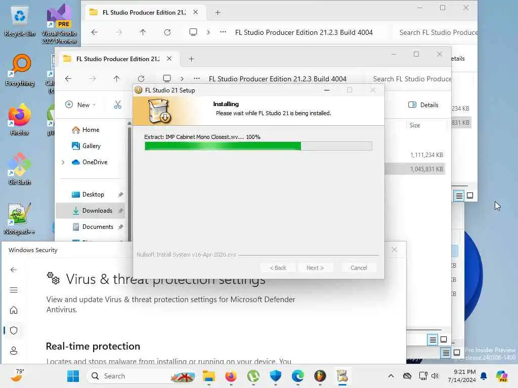Select Virus & threat protection shield in sidebar
Screen dimensions: 518x388
pyautogui.click(x=14, y=330)
